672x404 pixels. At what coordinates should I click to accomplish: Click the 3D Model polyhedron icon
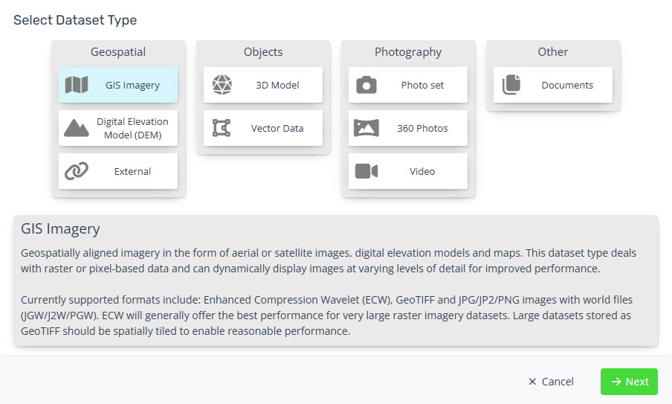[x=222, y=85]
